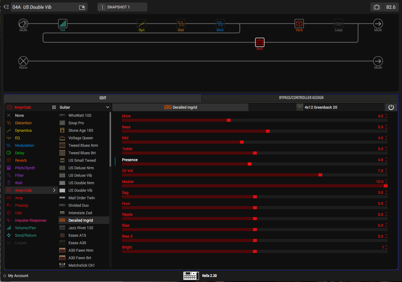Select the Verb reverb block

pos(299,23)
